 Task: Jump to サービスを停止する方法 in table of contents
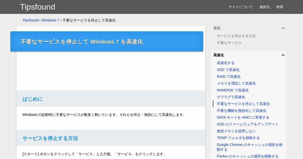pos(236,36)
